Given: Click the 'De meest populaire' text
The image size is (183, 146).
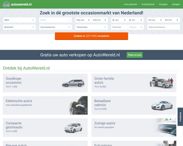Looking at the screenshot, I should coord(104,127).
